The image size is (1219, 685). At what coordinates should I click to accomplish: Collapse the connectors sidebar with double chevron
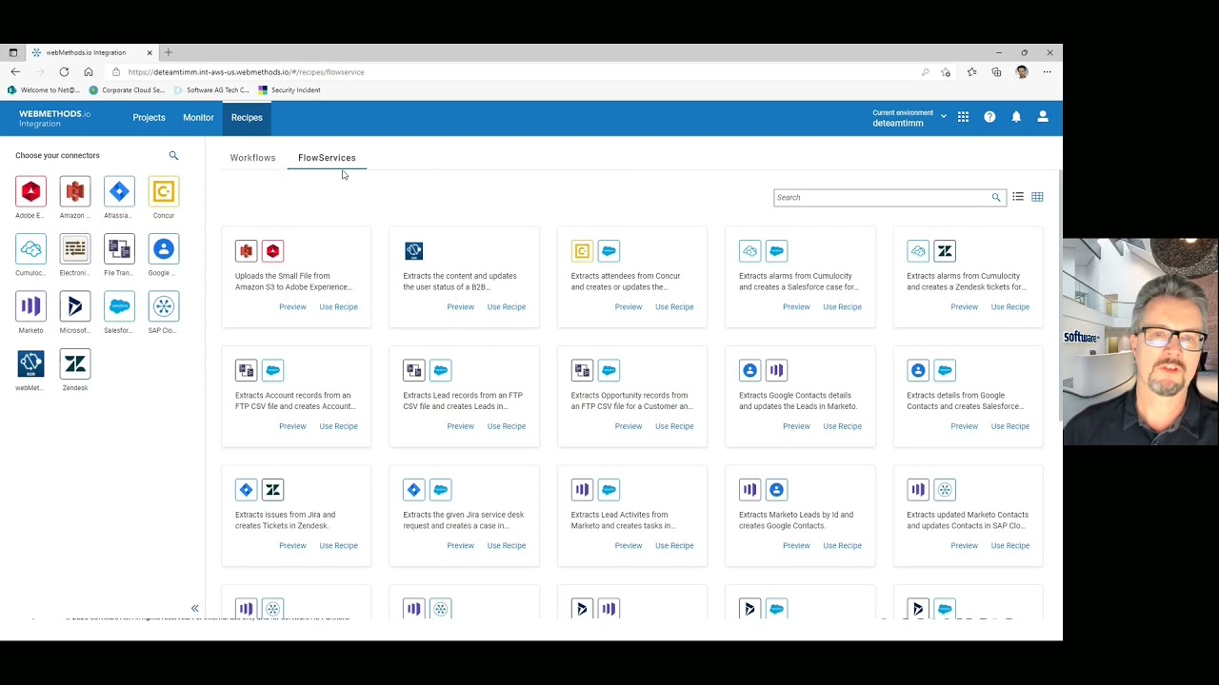(194, 609)
